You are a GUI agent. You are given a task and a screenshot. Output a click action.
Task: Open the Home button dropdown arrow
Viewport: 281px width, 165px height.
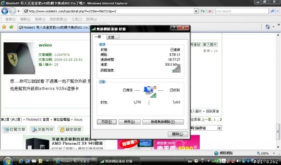(x=274, y=27)
